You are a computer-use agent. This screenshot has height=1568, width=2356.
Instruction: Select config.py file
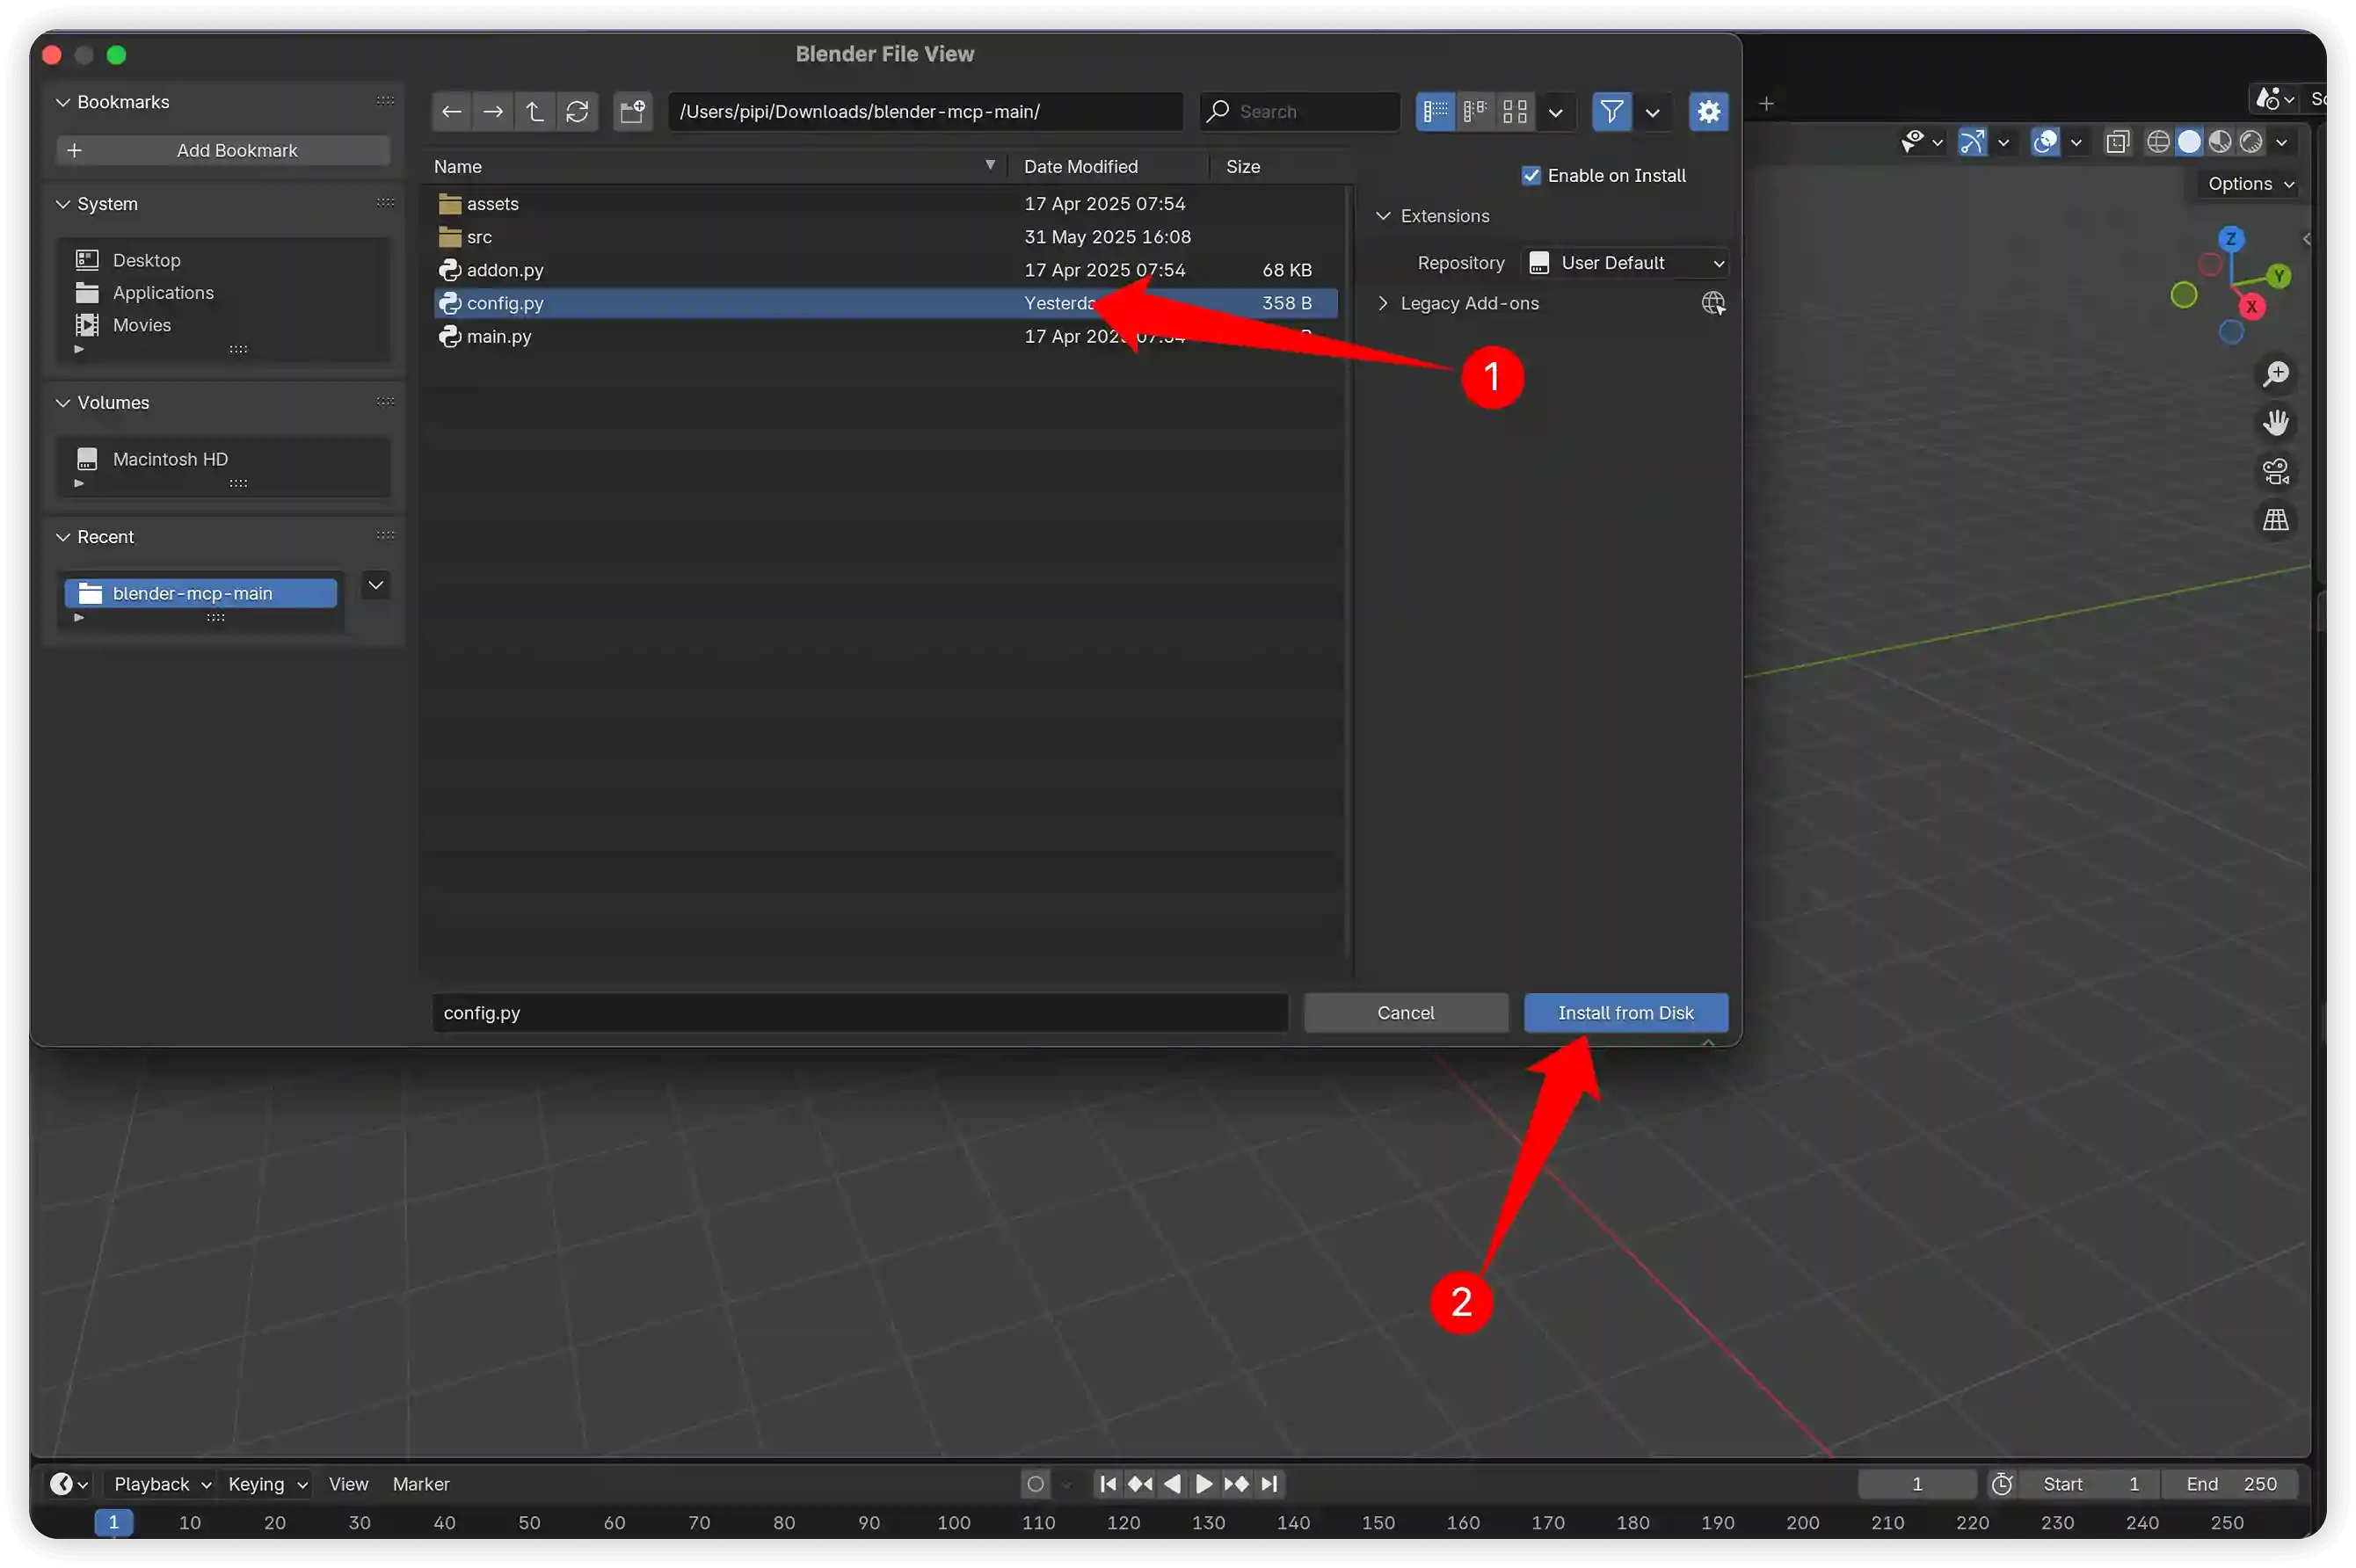885,303
